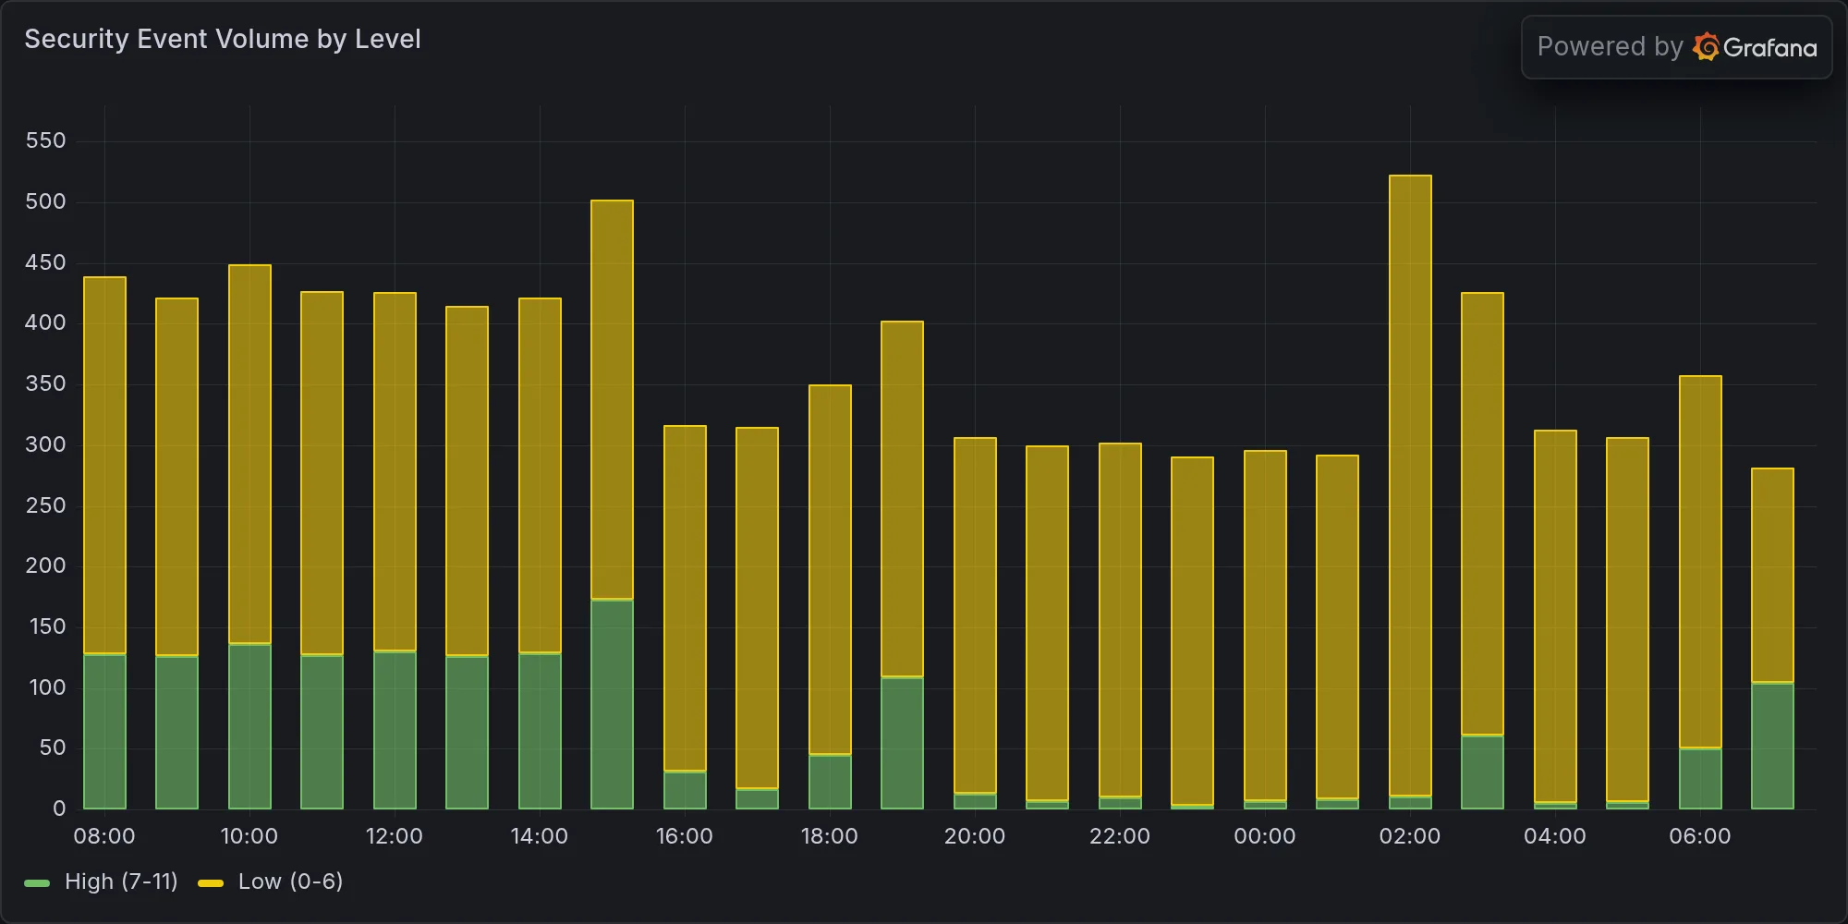Viewport: 1848px width, 924px height.
Task: Click the green High legend color swatch
Action: tap(37, 883)
